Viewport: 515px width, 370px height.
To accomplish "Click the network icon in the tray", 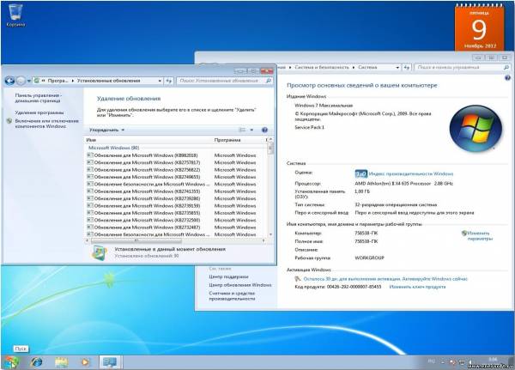I will pyautogui.click(x=462, y=362).
